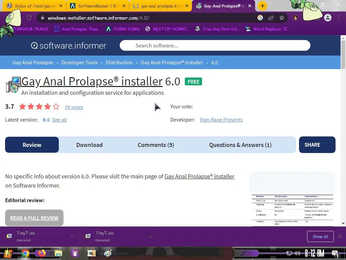This screenshot has width=346, height=260.
Task: Open the BEST OF HORRO... bookmark
Action: (168, 29)
